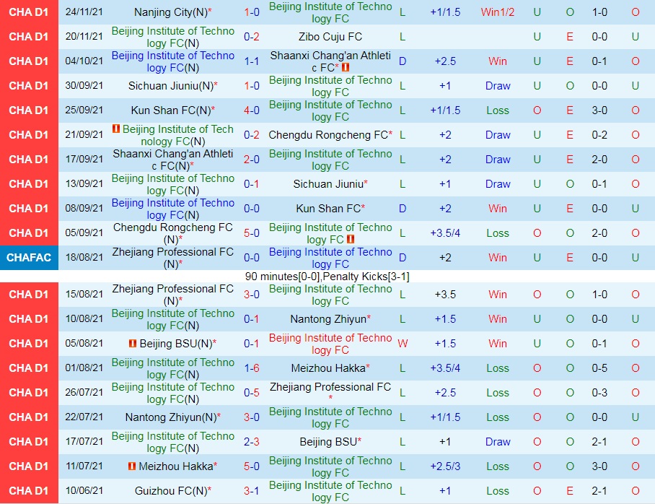Screen dimensions: 655x504
Task: Click red card icon beside Shaanxi Chang'an 04/10/21
Action: [x=345, y=67]
